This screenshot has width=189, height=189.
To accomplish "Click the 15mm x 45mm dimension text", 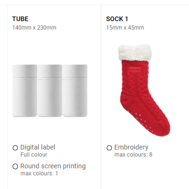I will [x=125, y=28].
